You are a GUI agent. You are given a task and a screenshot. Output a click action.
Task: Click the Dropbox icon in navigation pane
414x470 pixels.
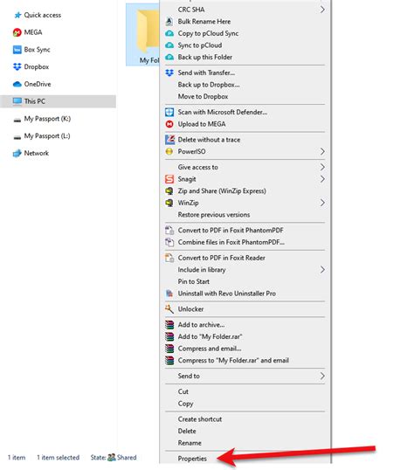17,66
